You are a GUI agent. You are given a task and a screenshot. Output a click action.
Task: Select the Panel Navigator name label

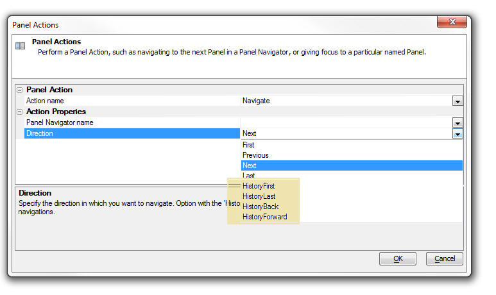pyautogui.click(x=60, y=122)
